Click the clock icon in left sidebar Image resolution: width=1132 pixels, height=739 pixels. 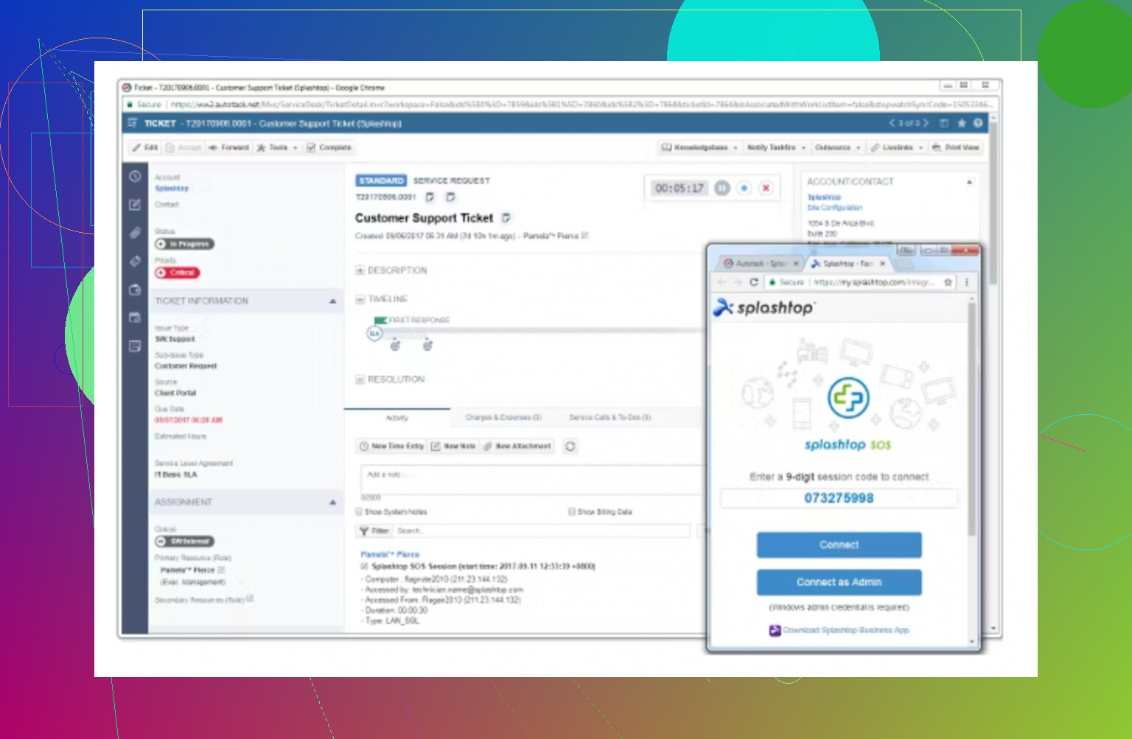coord(135,176)
